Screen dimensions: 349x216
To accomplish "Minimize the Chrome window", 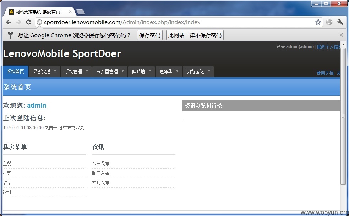I will point(316,4).
